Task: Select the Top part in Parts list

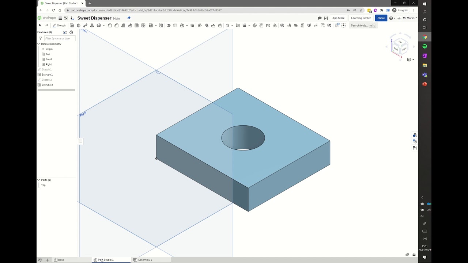Action: 43,185
